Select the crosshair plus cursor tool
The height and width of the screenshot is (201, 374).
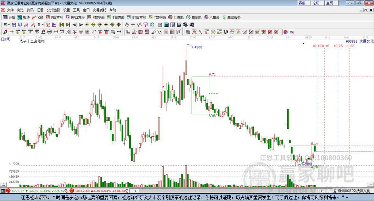pos(133,25)
